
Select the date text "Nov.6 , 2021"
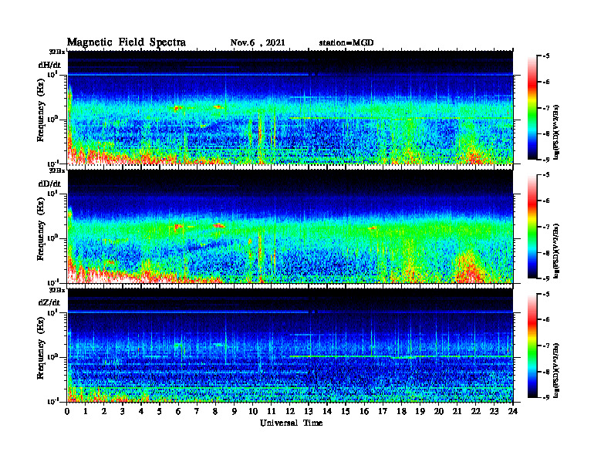point(258,43)
